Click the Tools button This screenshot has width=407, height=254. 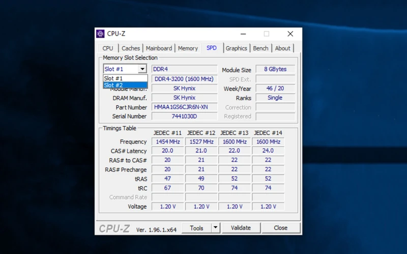196,228
